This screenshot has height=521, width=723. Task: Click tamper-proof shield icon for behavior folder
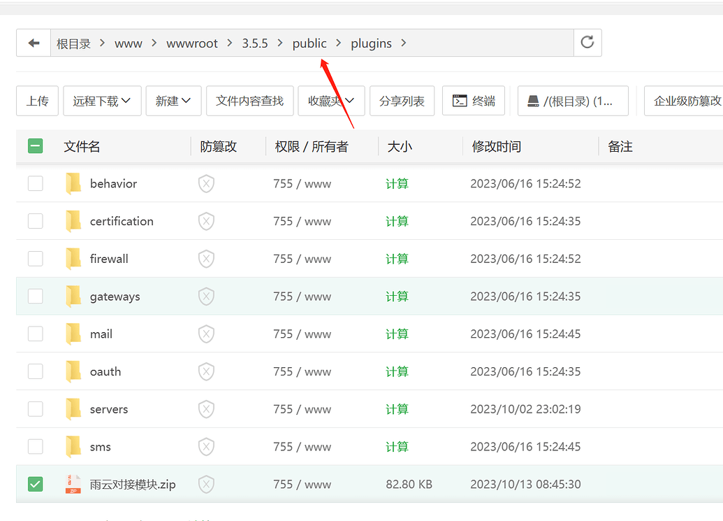tap(206, 184)
